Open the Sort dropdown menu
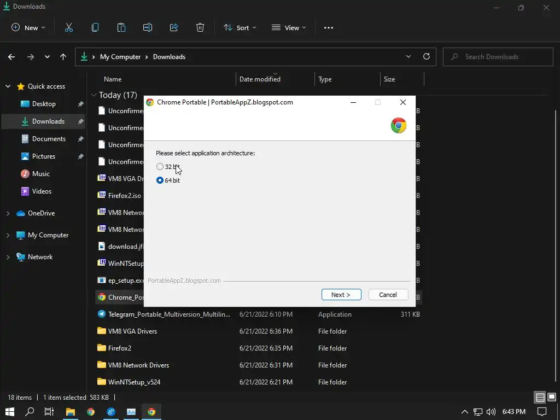 (x=240, y=28)
